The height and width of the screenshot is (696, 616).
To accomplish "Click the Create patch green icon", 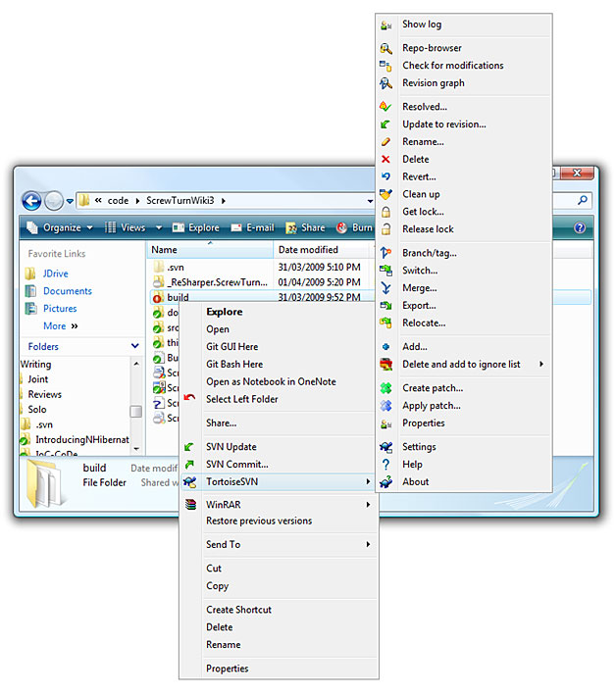I will 385,388.
